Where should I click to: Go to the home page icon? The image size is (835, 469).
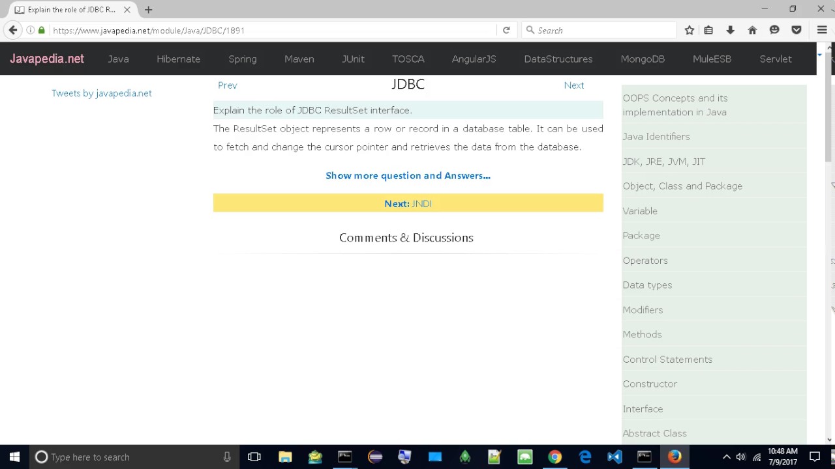tap(752, 30)
